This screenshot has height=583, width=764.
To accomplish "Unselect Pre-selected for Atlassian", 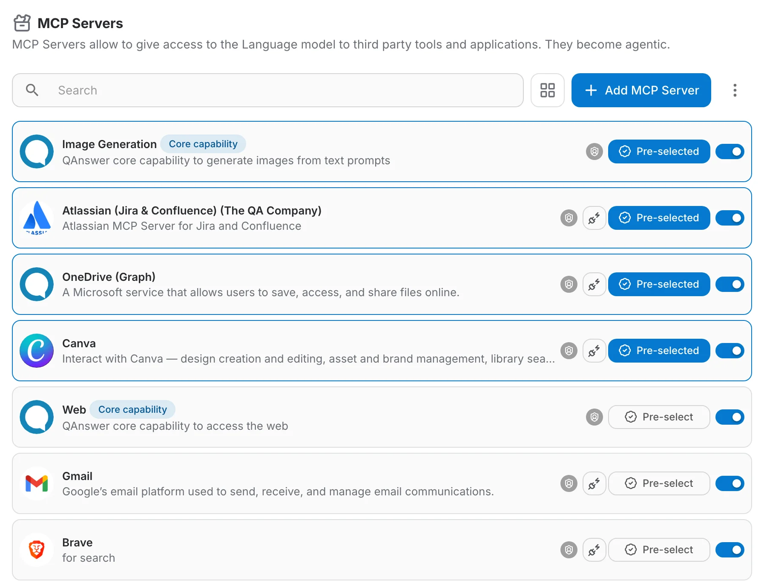I will 659,218.
